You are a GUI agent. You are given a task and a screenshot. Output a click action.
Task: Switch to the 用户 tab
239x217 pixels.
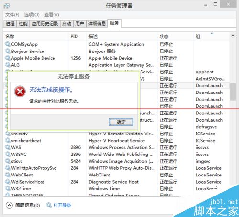[79, 24]
